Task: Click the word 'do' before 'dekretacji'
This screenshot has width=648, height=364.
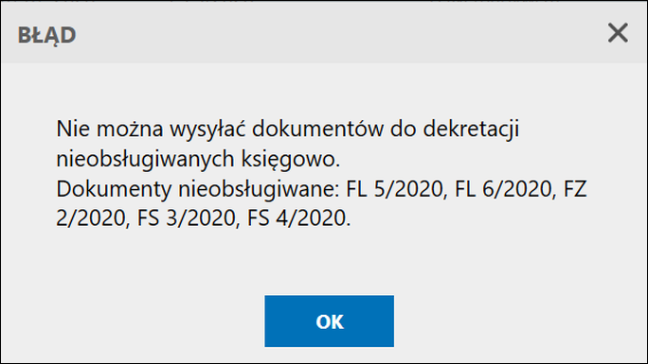Action: tap(403, 129)
